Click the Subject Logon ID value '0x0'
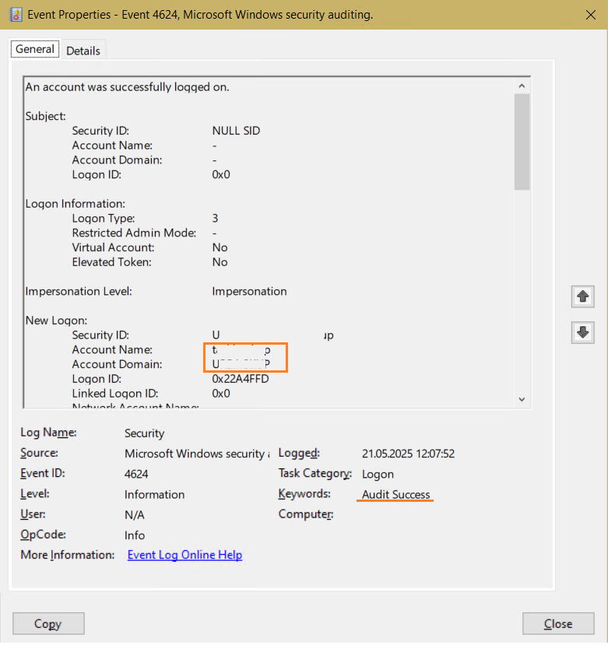Screen dimensions: 608x645 tap(221, 175)
